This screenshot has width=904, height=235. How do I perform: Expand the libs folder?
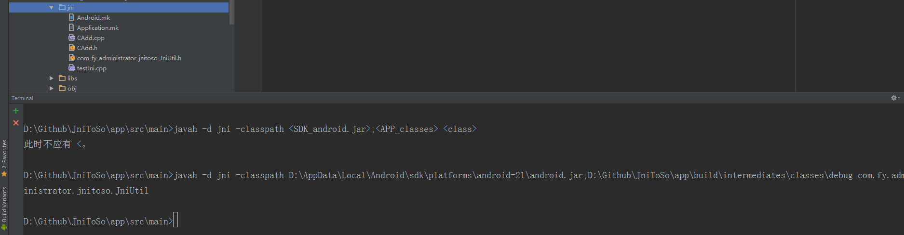click(51, 78)
